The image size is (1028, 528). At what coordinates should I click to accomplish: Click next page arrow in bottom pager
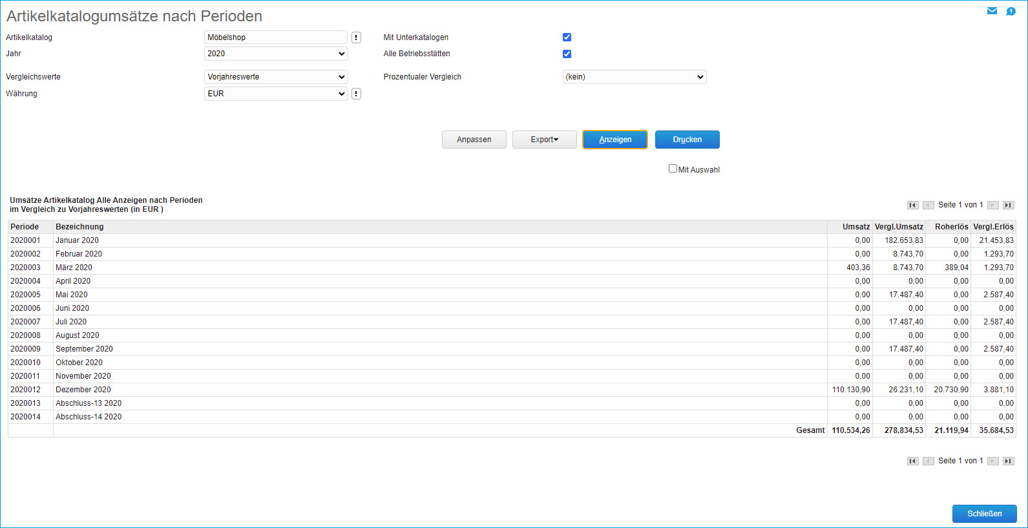(993, 461)
